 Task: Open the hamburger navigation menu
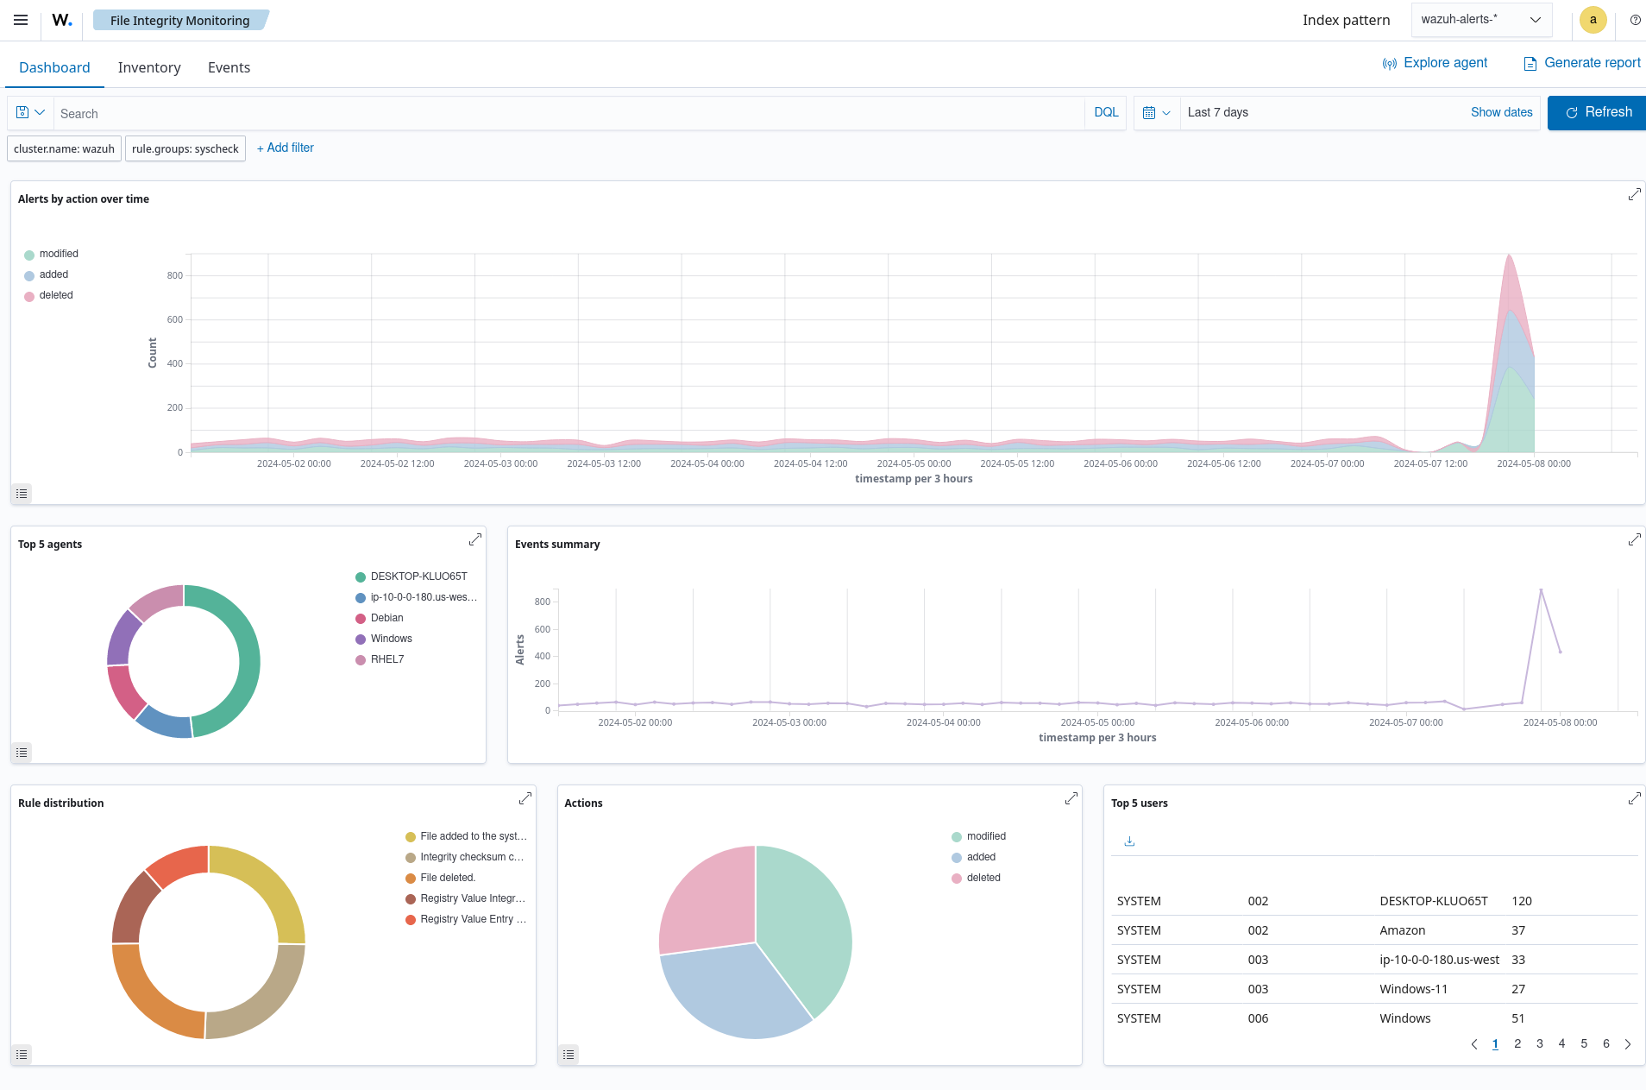[21, 20]
